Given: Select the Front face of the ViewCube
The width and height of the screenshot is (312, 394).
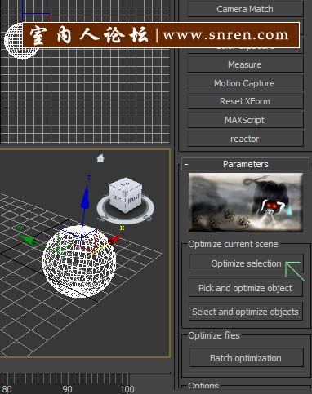Looking at the screenshot, I should [134, 199].
